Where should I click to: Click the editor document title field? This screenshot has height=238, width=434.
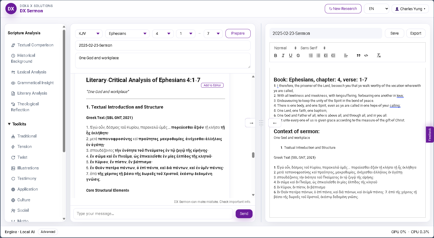point(326,33)
